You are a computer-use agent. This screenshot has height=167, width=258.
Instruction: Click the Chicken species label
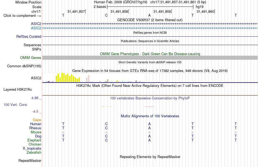pyautogui.click(x=35, y=144)
